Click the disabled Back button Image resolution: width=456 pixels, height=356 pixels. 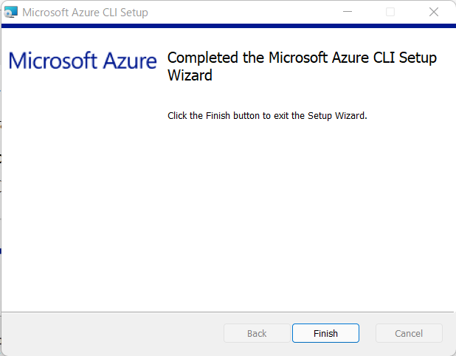click(257, 333)
